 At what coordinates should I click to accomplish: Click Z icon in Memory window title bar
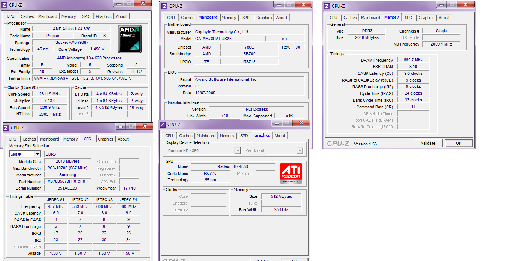pyautogui.click(x=327, y=6)
